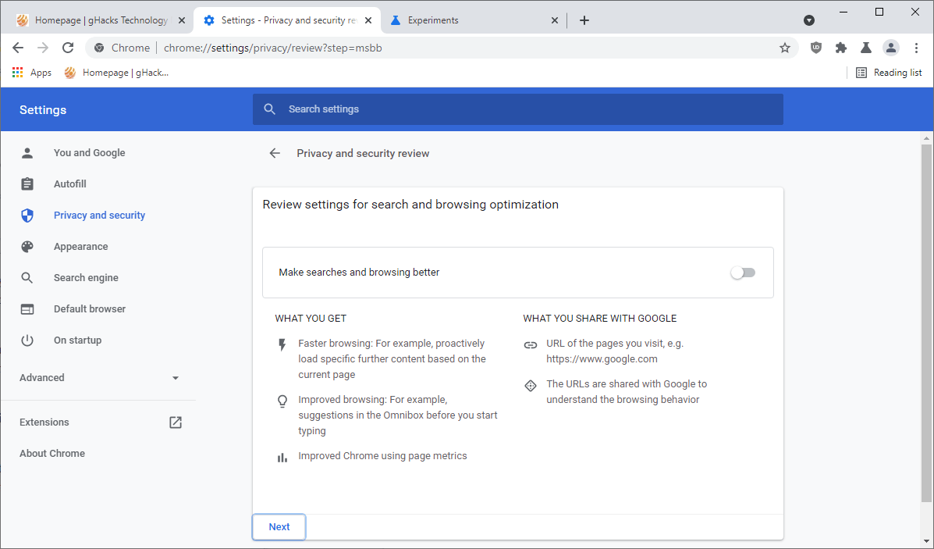This screenshot has height=549, width=934.
Task: Click the lightbulb Improved browsing icon
Action: pos(282,401)
